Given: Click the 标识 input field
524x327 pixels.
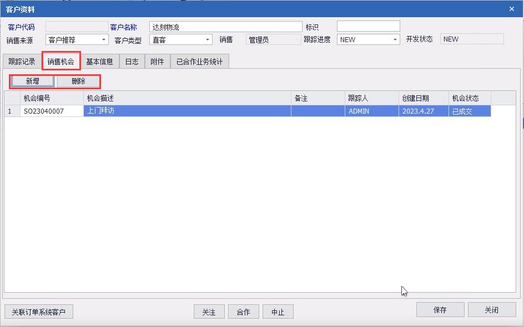Looking at the screenshot, I should click(x=368, y=26).
